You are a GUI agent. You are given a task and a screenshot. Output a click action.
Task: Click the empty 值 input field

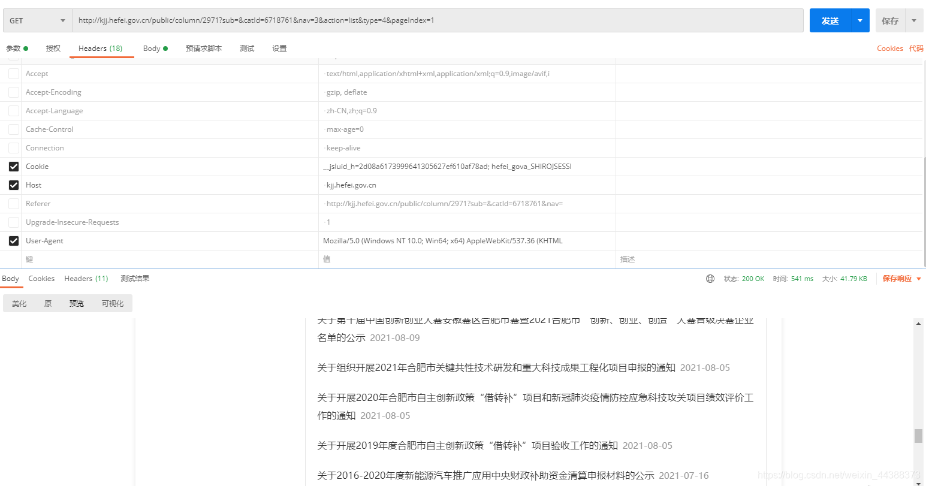[x=467, y=259]
